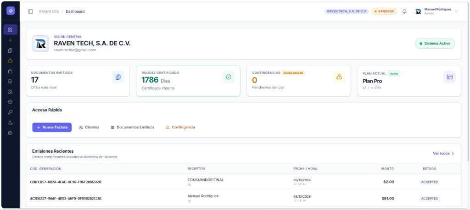Open Clientes in Acceso Rápido

(x=89, y=127)
